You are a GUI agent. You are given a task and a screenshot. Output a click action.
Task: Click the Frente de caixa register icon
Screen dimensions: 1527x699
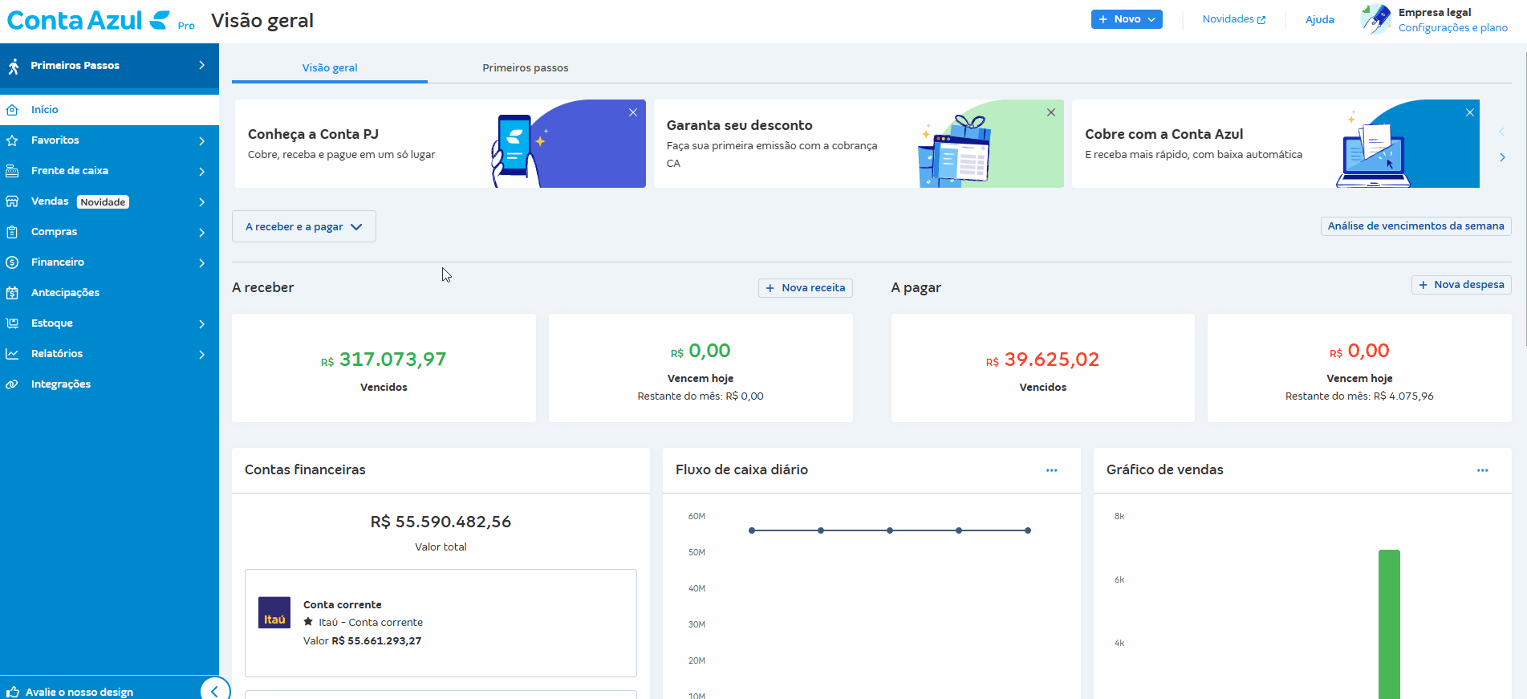pyautogui.click(x=12, y=171)
